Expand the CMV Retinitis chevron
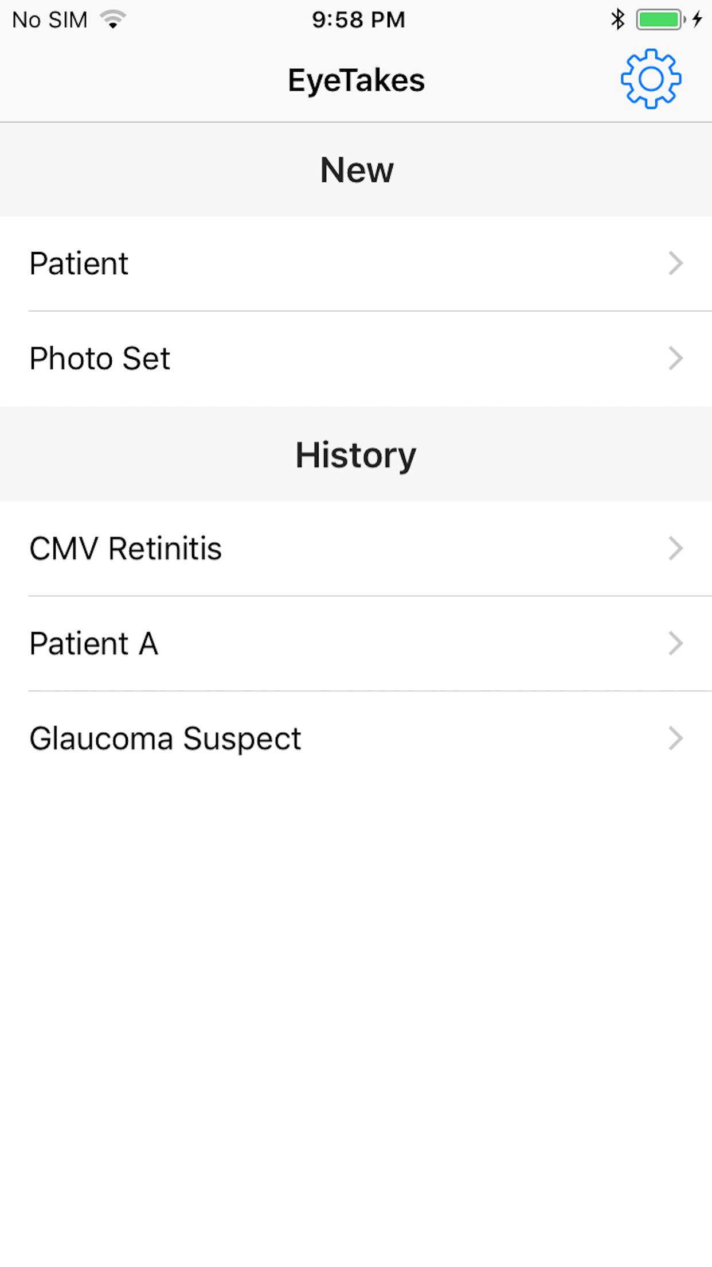 pos(676,549)
